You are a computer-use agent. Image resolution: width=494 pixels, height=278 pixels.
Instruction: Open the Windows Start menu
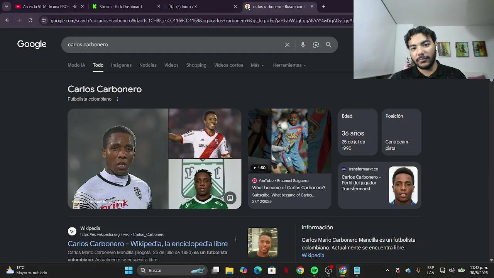(x=129, y=270)
